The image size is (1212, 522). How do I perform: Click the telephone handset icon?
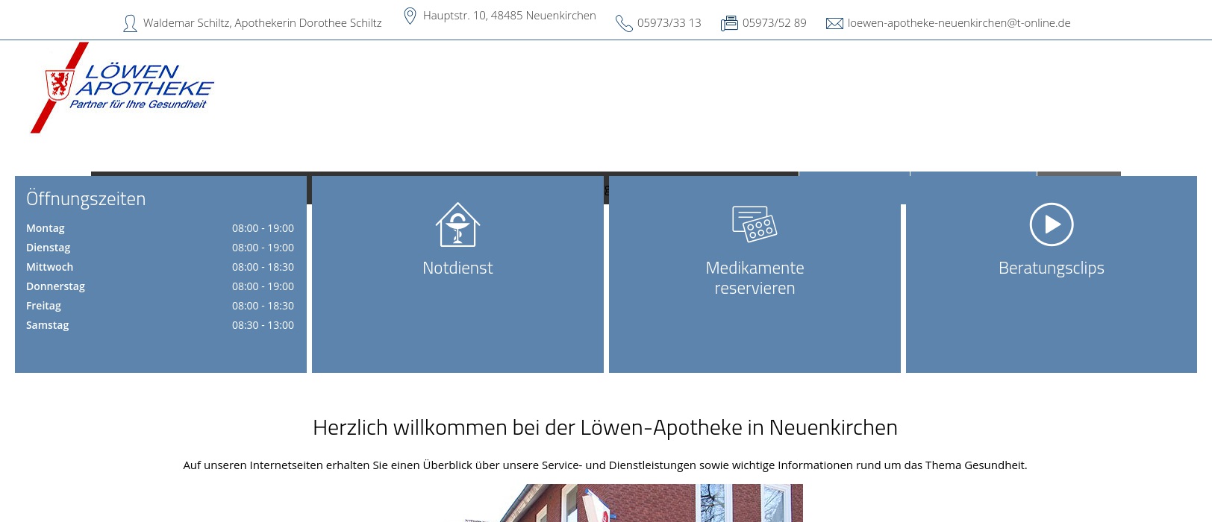(624, 24)
